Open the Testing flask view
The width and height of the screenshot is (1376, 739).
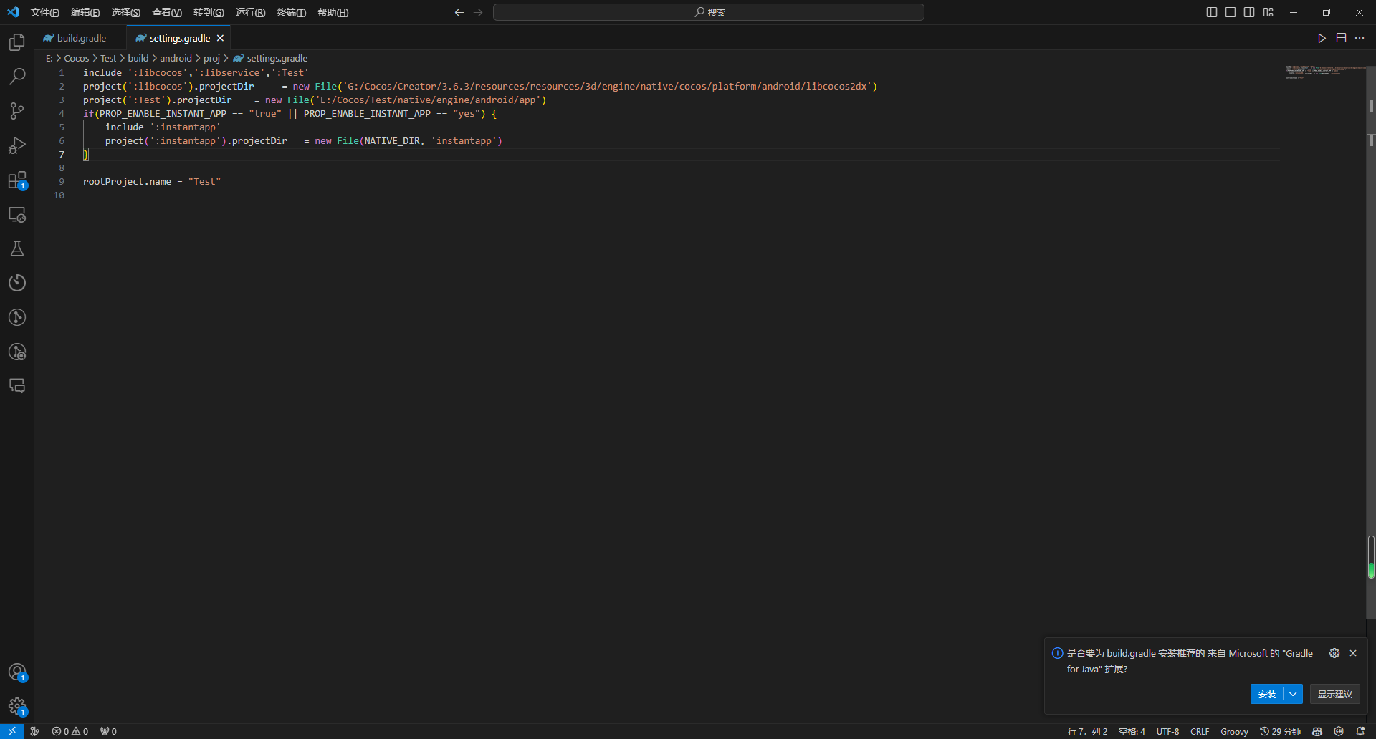[17, 248]
